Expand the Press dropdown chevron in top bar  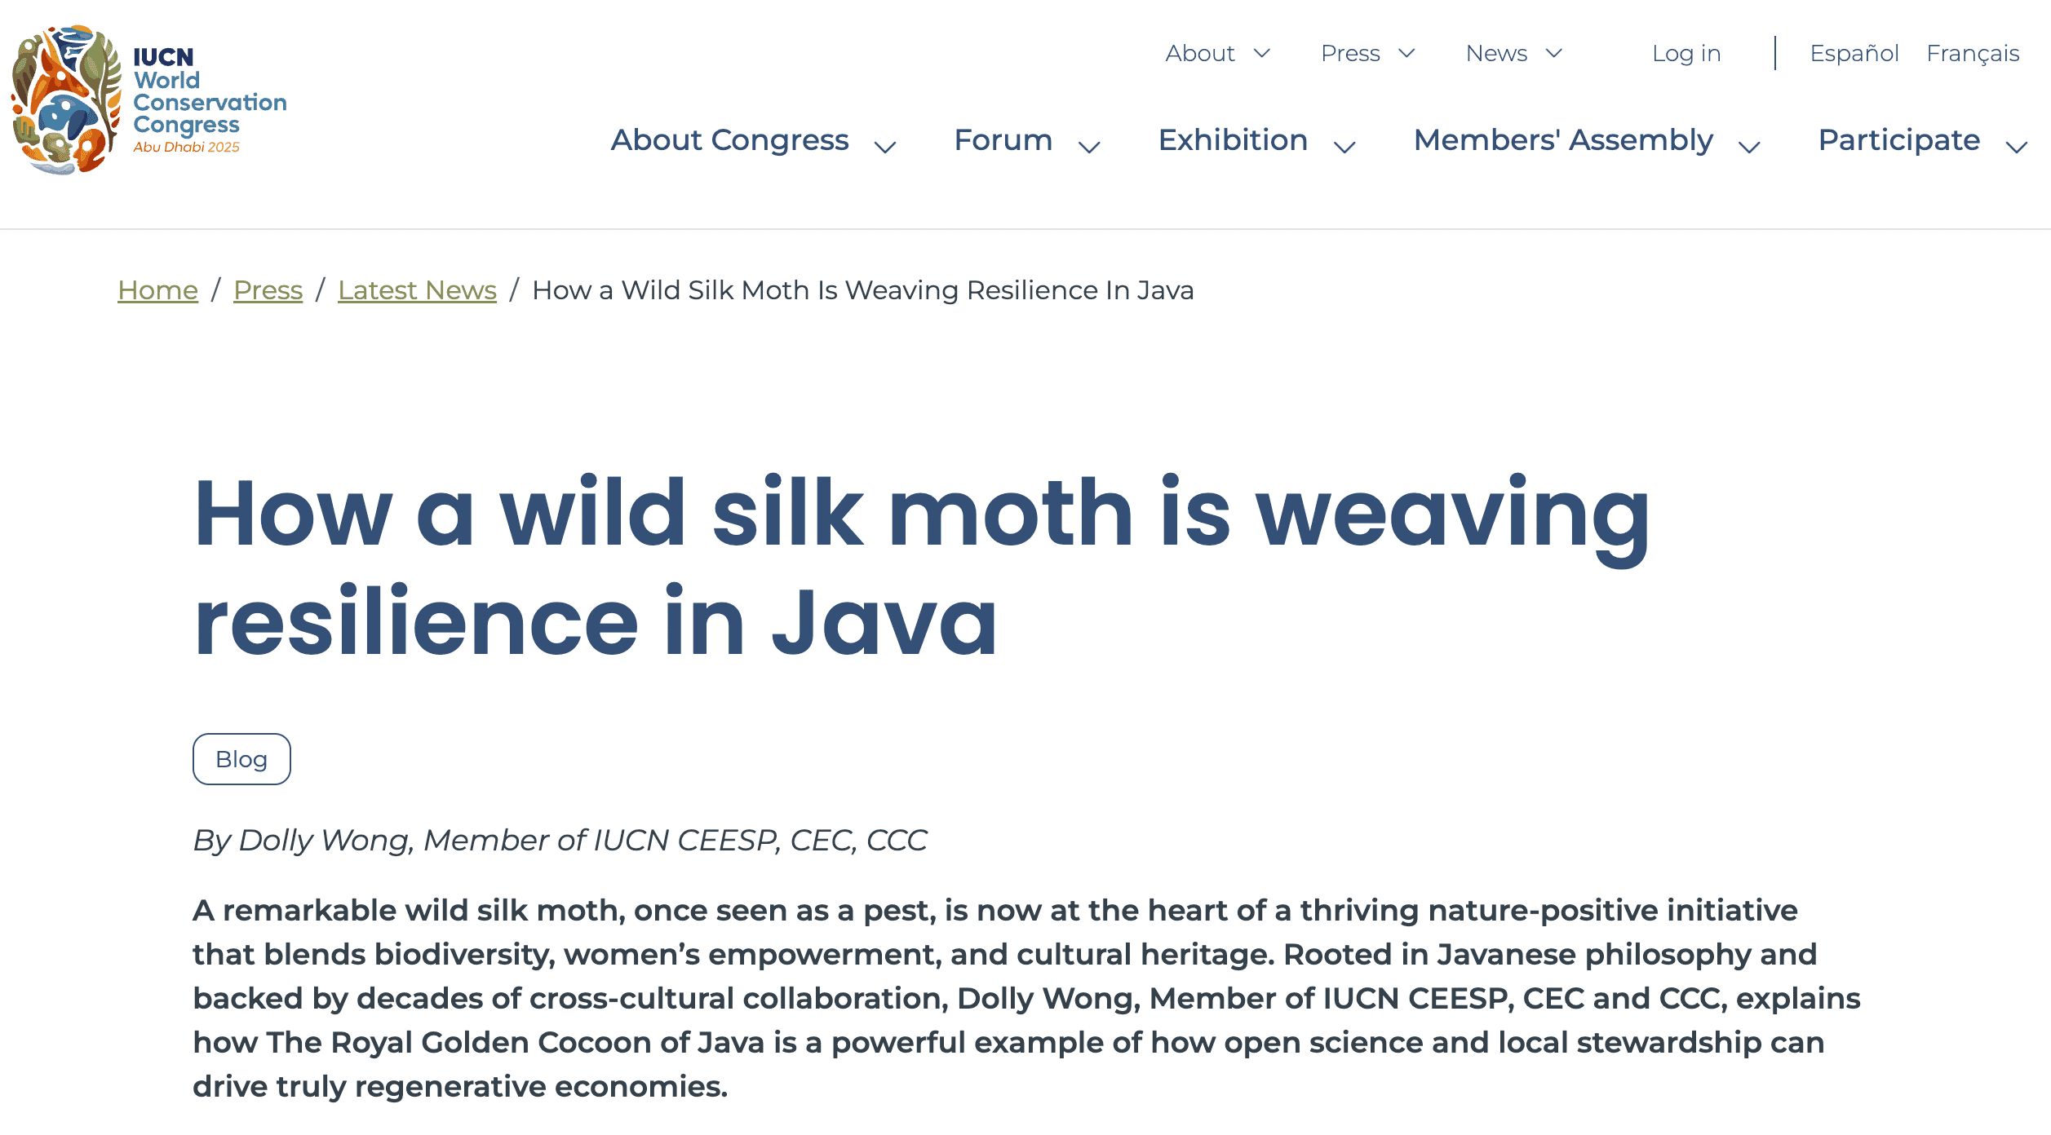point(1406,54)
